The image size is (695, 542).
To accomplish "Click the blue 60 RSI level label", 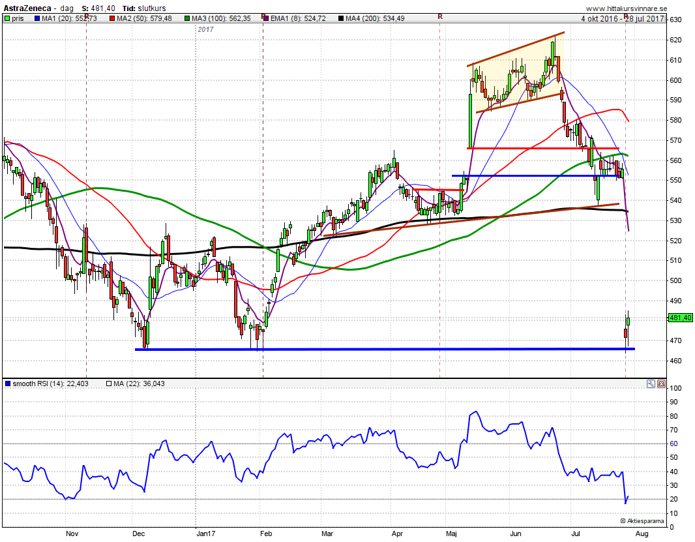I will point(673,444).
